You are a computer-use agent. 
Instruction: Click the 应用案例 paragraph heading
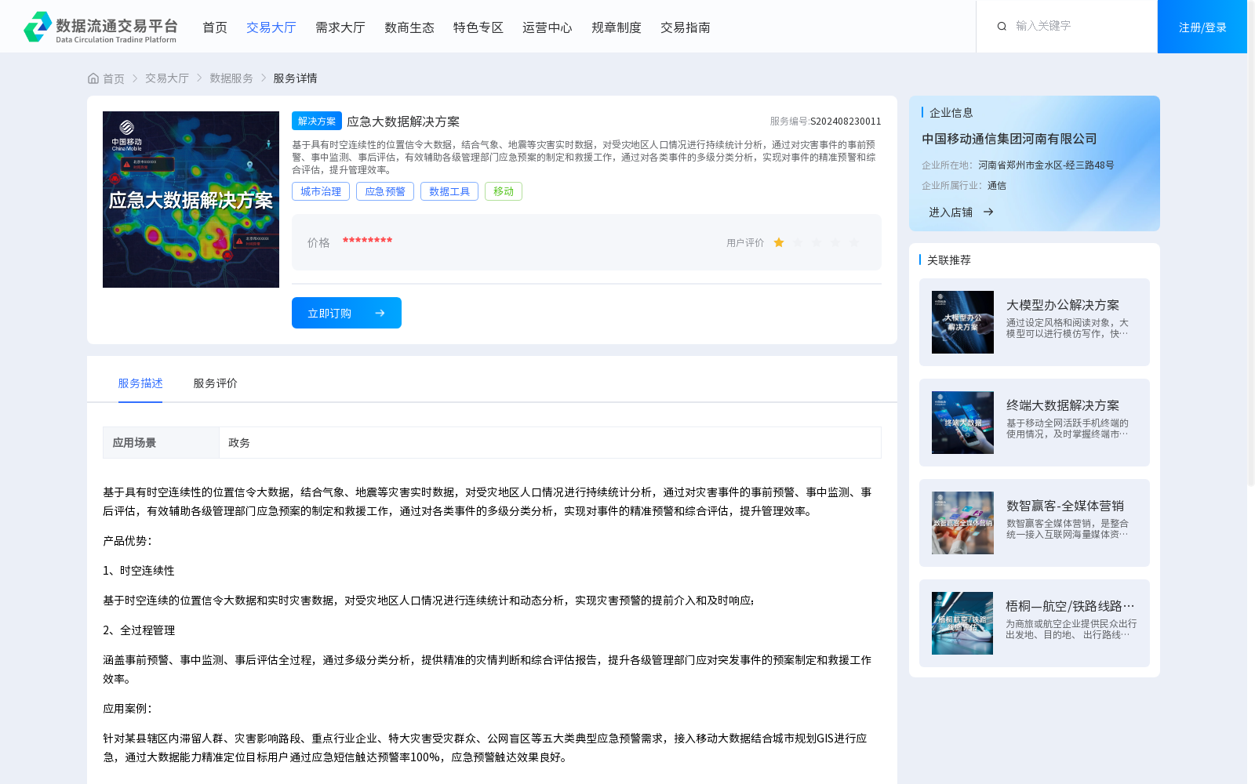pos(127,709)
